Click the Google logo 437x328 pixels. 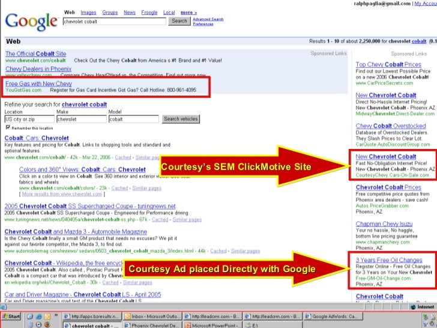(x=31, y=22)
